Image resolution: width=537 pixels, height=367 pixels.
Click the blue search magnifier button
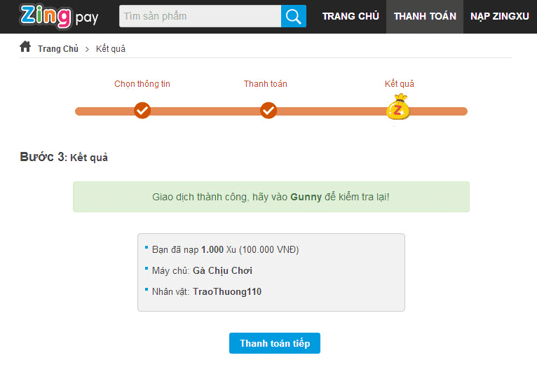(x=294, y=16)
